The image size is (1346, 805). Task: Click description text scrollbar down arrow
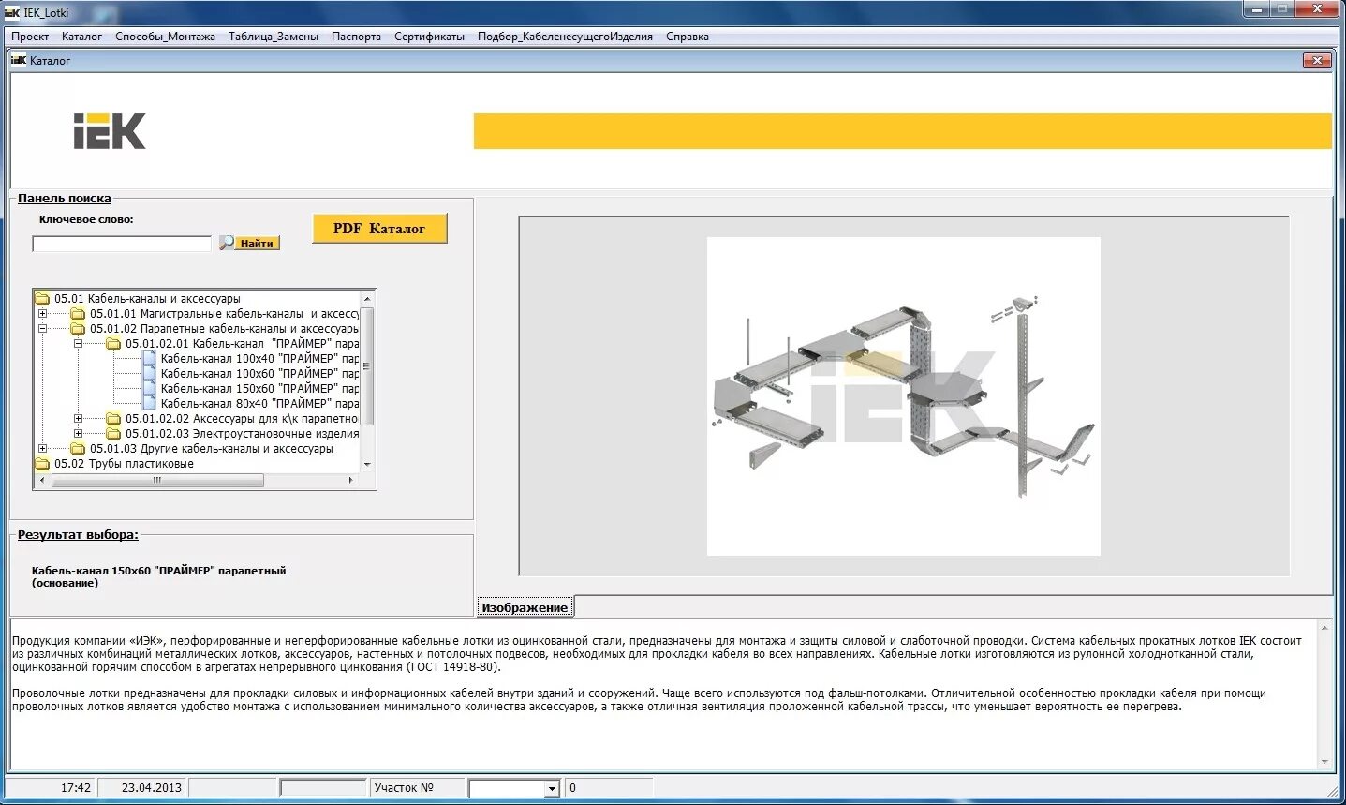tap(1324, 762)
